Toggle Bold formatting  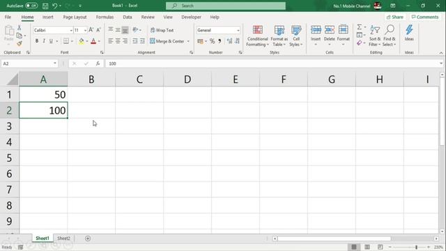pos(37,41)
